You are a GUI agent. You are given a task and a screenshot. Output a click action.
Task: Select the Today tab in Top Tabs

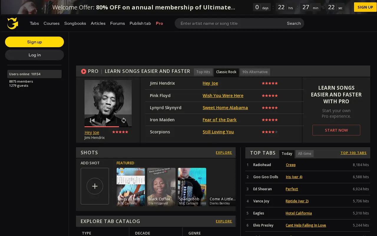click(287, 154)
